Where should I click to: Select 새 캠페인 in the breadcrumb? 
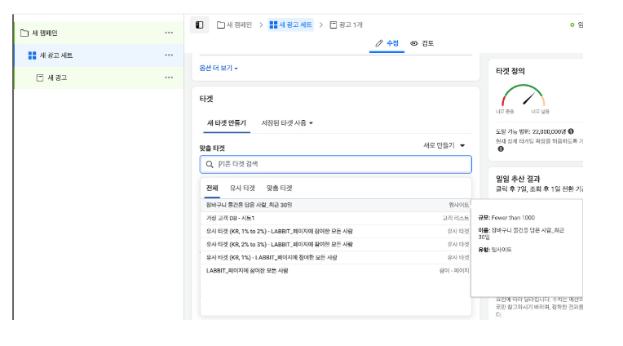[x=234, y=24]
